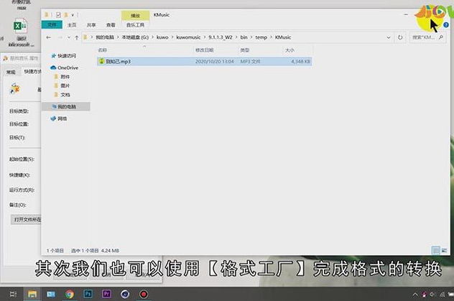Expand the chevron after bin in breadcrumb
Viewport: 454px width, 301px height.
[251, 37]
